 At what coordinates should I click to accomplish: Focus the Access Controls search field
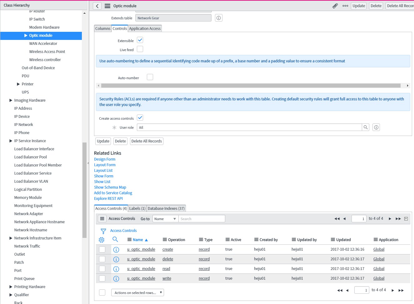202,219
